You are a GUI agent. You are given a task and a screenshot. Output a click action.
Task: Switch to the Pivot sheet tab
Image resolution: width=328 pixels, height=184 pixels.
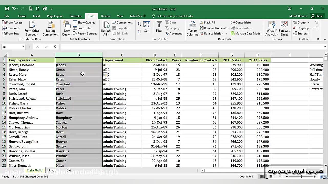tap(52, 170)
